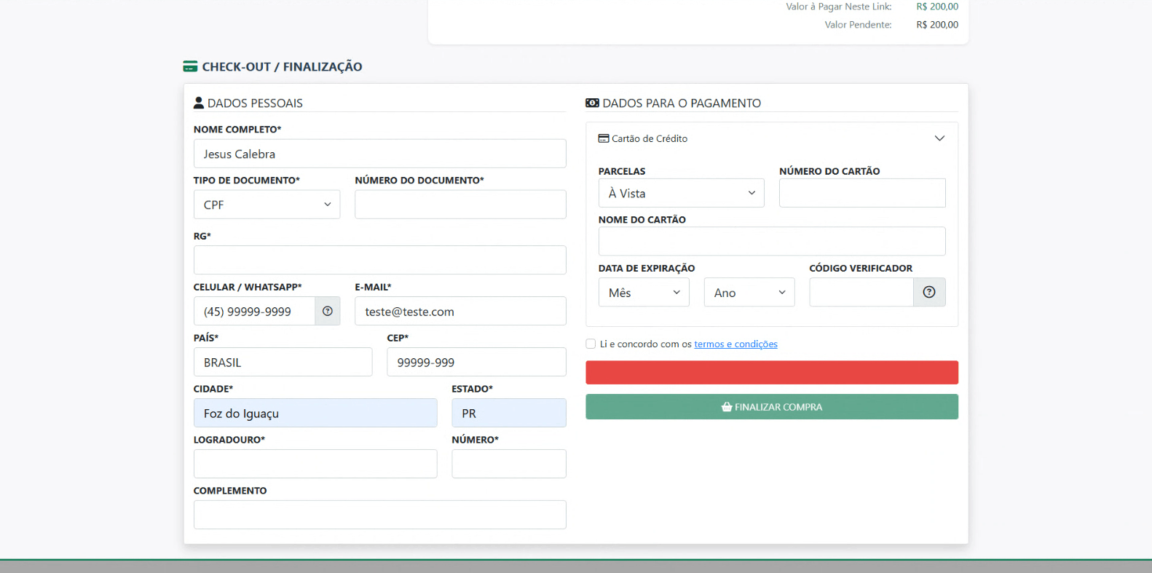Click the red alert bar above Finalizar Compra
Viewport: 1152px width, 573px height.
tap(772, 373)
